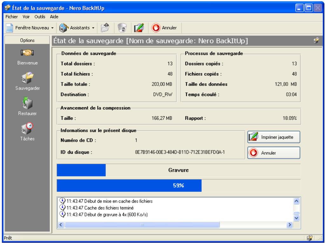The height and width of the screenshot is (243, 325).
Task: Click the Nero BackItUp title bar icon
Action: click(7, 8)
